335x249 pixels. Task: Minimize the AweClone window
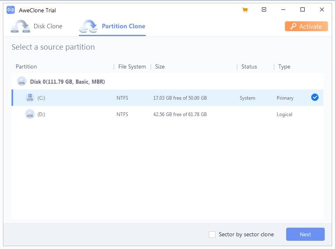283,9
